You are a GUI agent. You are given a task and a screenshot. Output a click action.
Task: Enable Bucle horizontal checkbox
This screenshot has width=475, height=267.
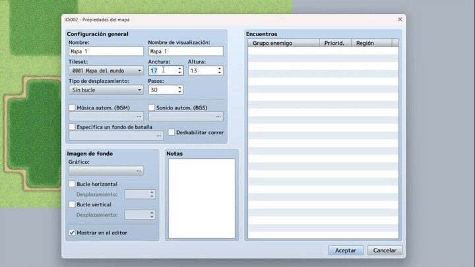(72, 184)
